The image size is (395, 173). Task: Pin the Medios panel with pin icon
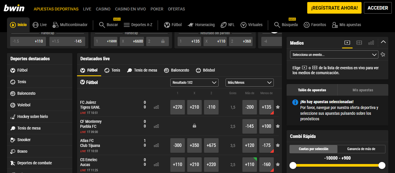[383, 54]
